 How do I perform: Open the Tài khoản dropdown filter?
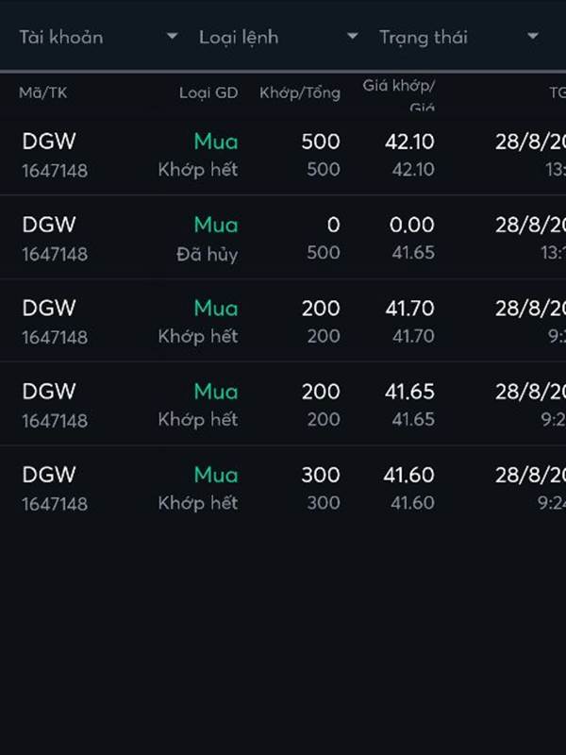(x=99, y=37)
